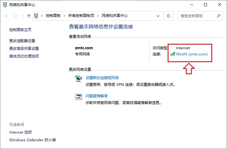This screenshot has width=227, height=149.
Task: Go up one level with Up arrow
Action: coord(29,16)
